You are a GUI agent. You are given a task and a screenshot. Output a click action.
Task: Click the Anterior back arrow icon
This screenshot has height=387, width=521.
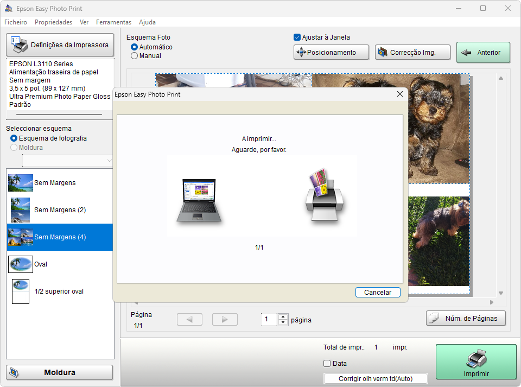tap(466, 53)
